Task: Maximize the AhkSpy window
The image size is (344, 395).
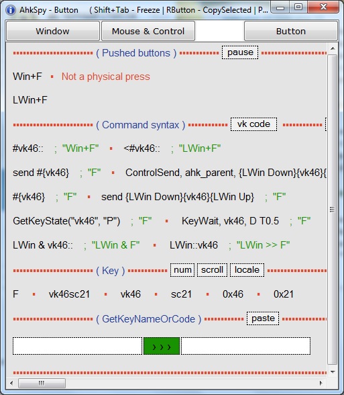Action: click(298, 7)
